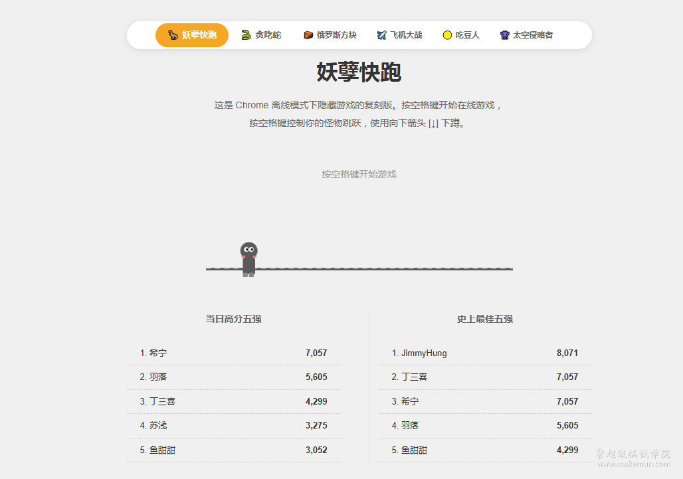Click the description line mentioning Chrome 离线模式

pos(359,106)
